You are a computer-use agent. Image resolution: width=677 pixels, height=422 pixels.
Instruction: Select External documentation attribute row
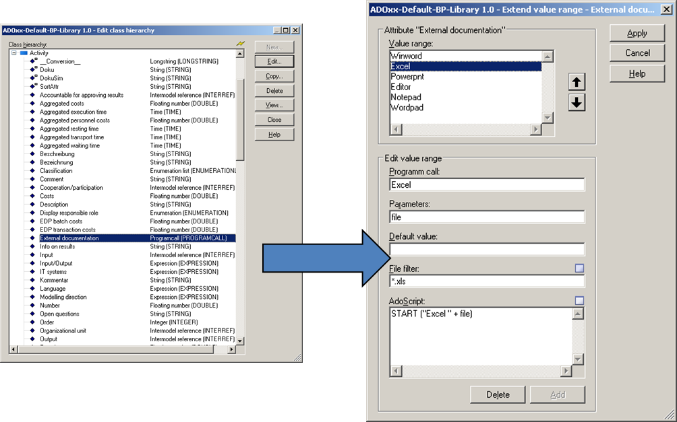point(138,238)
